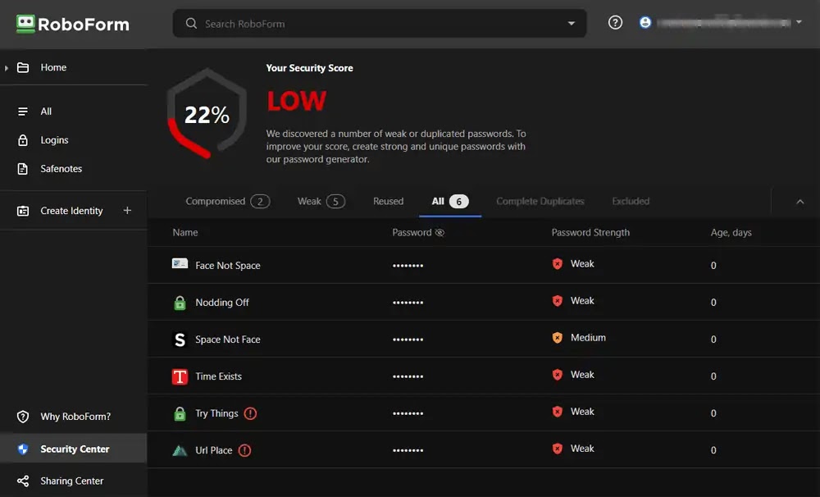Screen dimensions: 820x497
Task: Click the 22% security score gauge
Action: pyautogui.click(x=207, y=113)
